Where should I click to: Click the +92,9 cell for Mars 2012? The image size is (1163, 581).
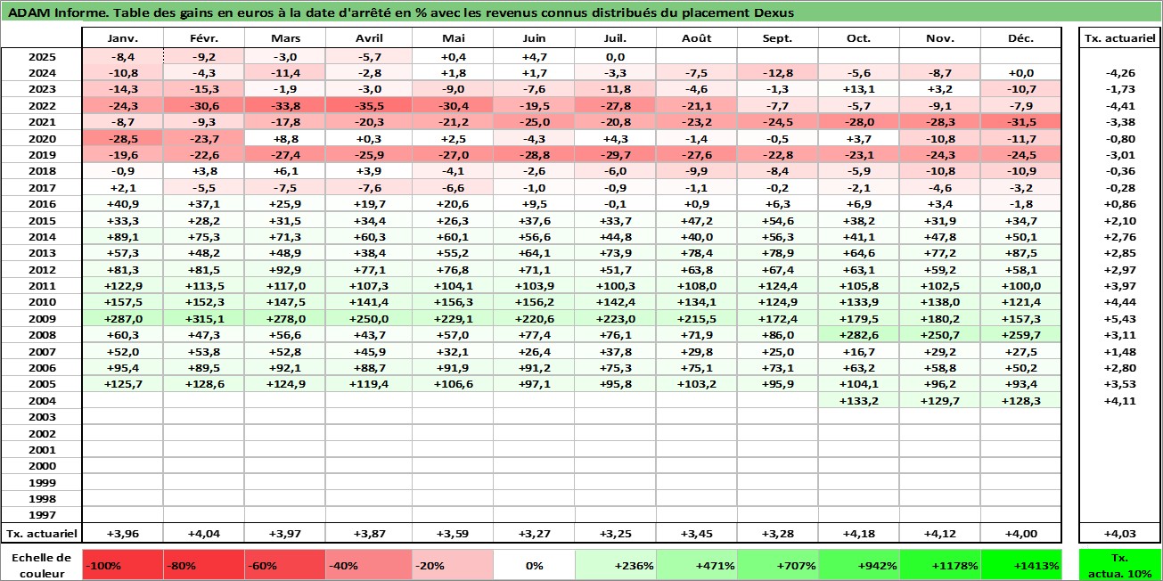pyautogui.click(x=285, y=269)
